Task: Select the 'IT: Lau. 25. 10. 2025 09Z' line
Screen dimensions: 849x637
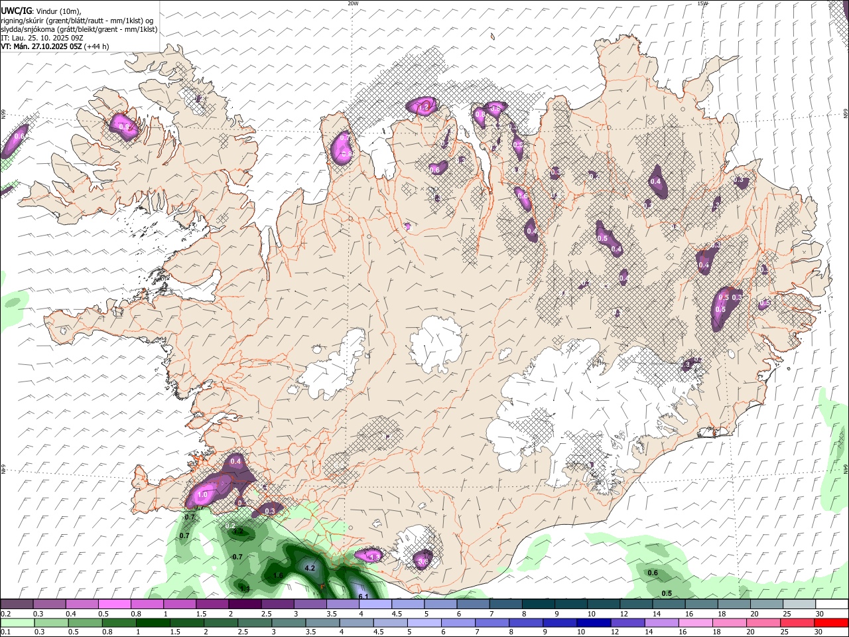Action: tap(42, 38)
